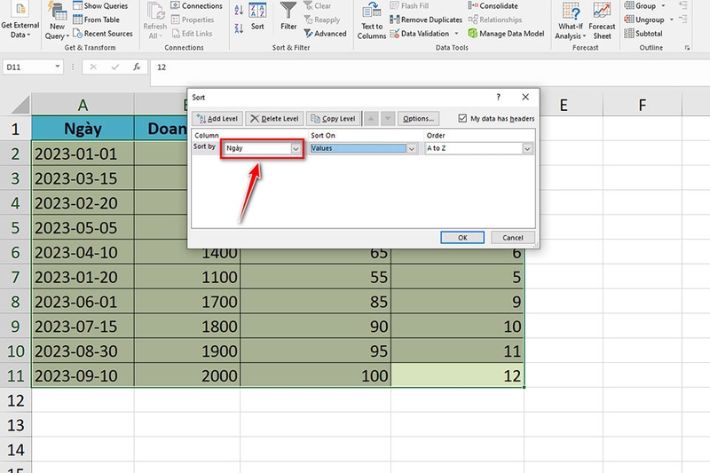
Task: Open New Query dropdown
Action: coord(57,20)
